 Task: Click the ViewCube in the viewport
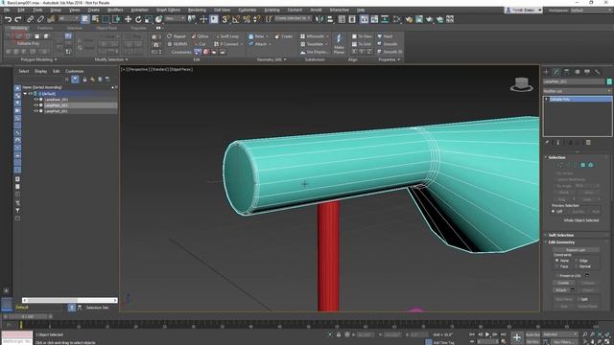coord(522,84)
